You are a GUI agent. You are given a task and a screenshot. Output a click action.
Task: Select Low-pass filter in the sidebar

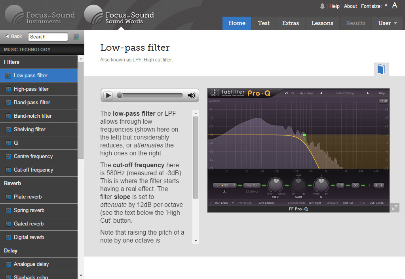pos(39,76)
